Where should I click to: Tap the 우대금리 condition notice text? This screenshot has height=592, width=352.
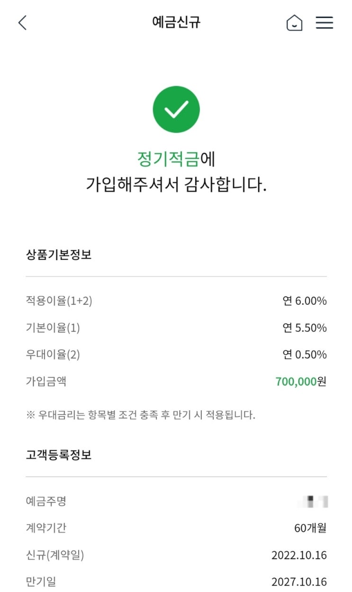pos(141,415)
